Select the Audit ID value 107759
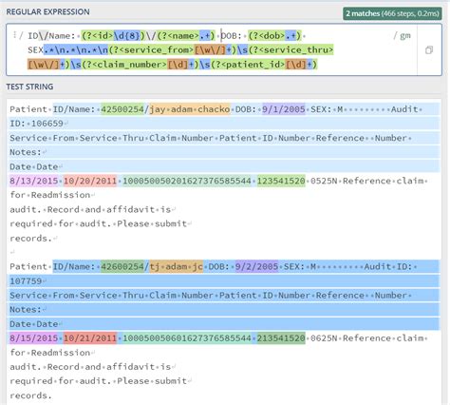 pyautogui.click(x=26, y=281)
